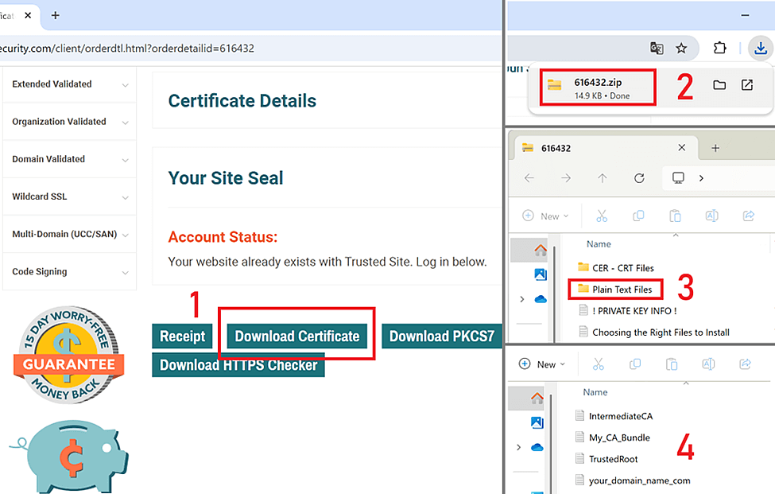Open the Plain Text Files folder
The image size is (775, 494).
622,290
